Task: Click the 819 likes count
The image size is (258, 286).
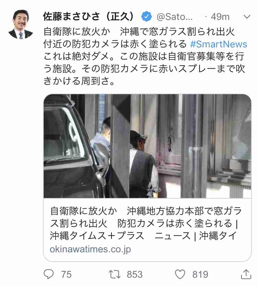Action: coord(200,275)
